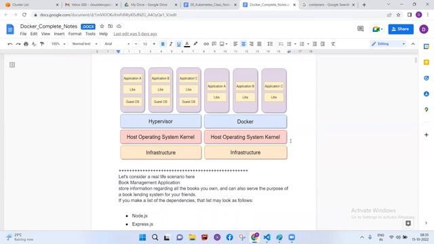The height and width of the screenshot is (244, 434).
Task: Show document outline icon
Action: click(12, 65)
